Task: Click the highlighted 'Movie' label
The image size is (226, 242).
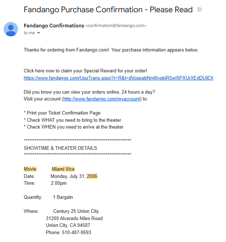Action: pos(30,169)
